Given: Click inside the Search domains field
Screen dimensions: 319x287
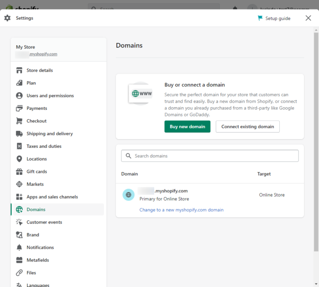Looking at the screenshot, I should pyautogui.click(x=210, y=156).
